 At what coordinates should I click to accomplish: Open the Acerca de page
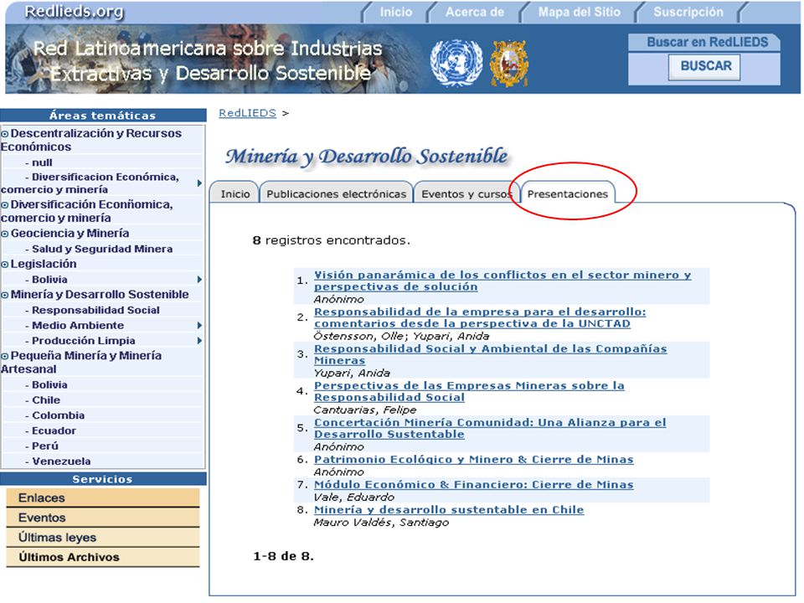tap(474, 12)
